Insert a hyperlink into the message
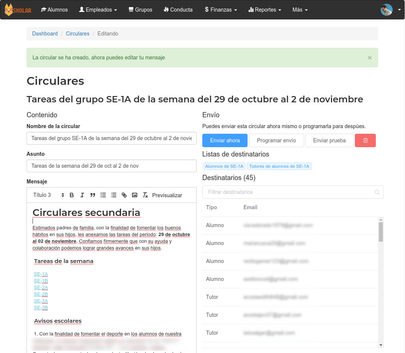The image size is (405, 353). (x=124, y=195)
